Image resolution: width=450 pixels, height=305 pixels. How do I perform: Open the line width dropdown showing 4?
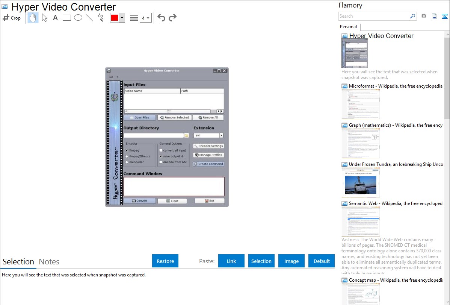[146, 18]
